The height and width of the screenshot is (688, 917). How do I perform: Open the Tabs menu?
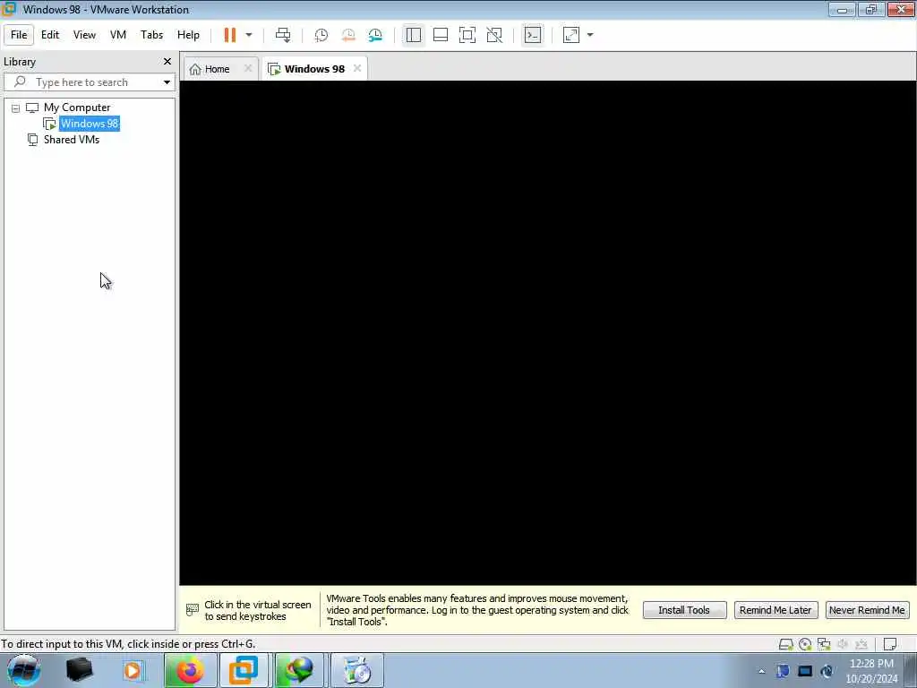pyautogui.click(x=151, y=35)
